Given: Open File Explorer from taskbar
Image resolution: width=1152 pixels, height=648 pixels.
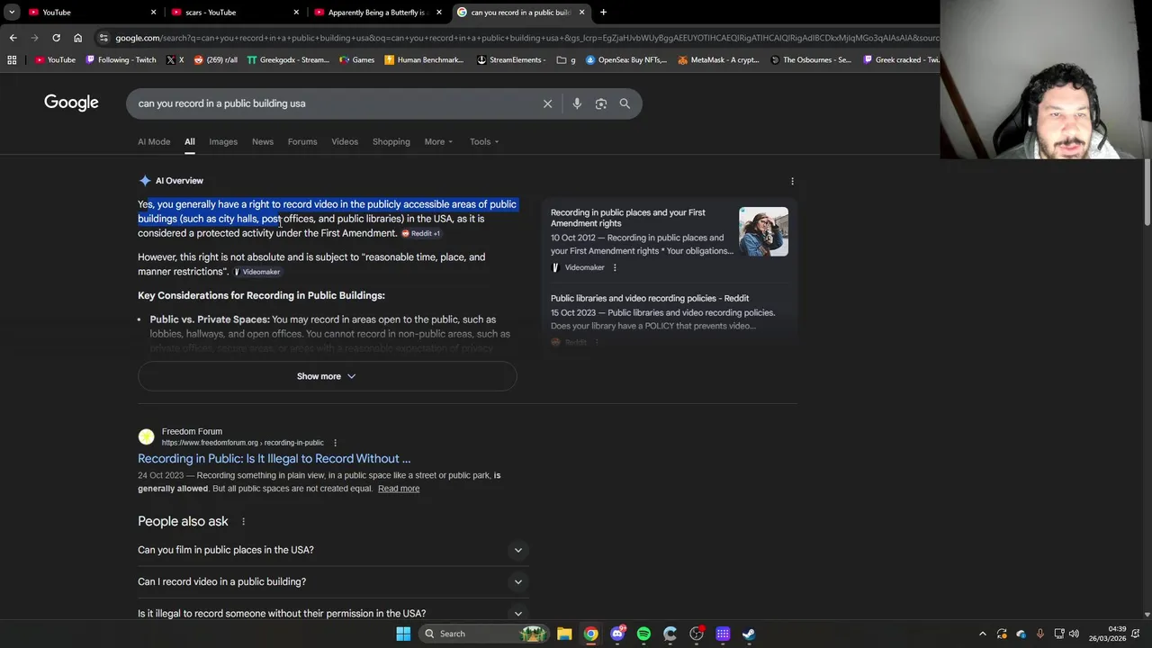Looking at the screenshot, I should [564, 634].
